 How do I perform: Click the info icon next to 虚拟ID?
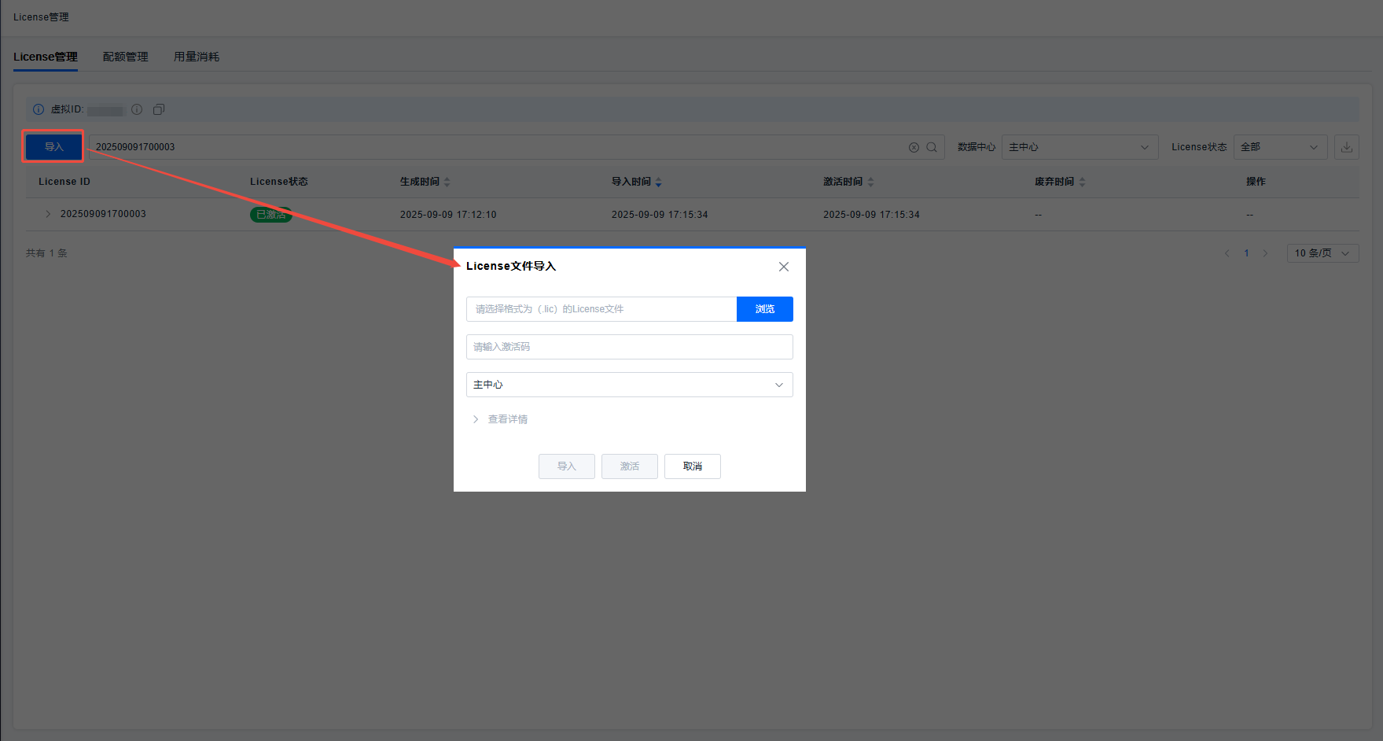click(x=137, y=109)
